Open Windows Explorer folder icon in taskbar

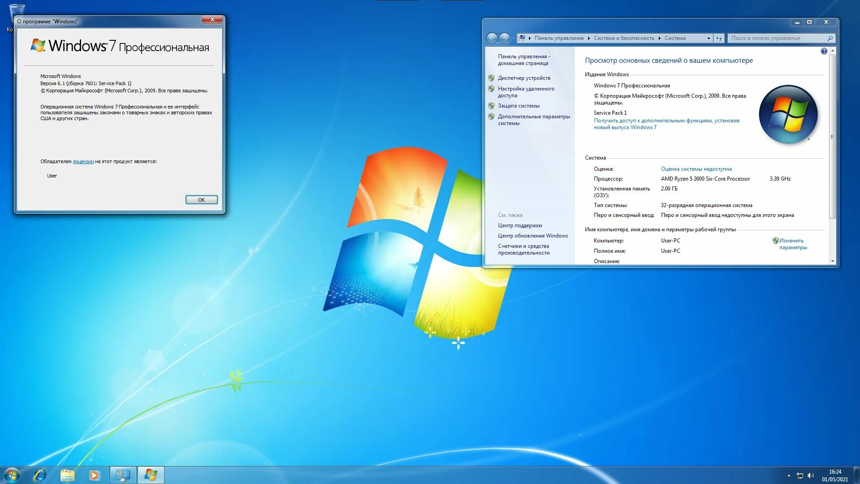[x=67, y=475]
